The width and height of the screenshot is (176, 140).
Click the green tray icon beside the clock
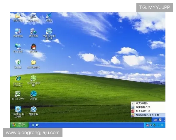155,125
